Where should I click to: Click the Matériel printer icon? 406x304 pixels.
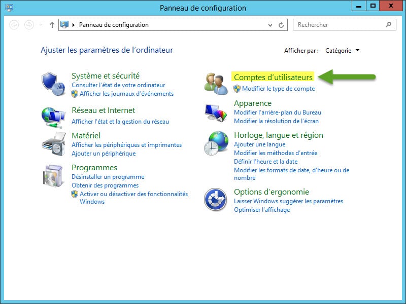click(54, 144)
